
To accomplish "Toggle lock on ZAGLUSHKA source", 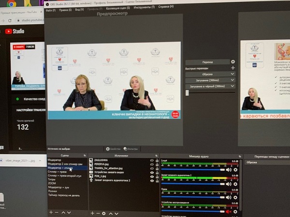I will pyautogui.click(x=157, y=160).
